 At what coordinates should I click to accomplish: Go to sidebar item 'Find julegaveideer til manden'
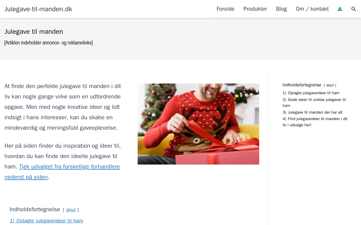click(x=315, y=122)
